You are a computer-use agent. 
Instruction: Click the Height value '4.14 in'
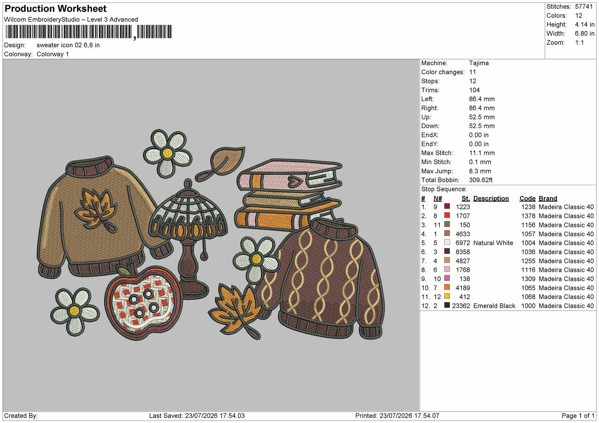pyautogui.click(x=584, y=24)
